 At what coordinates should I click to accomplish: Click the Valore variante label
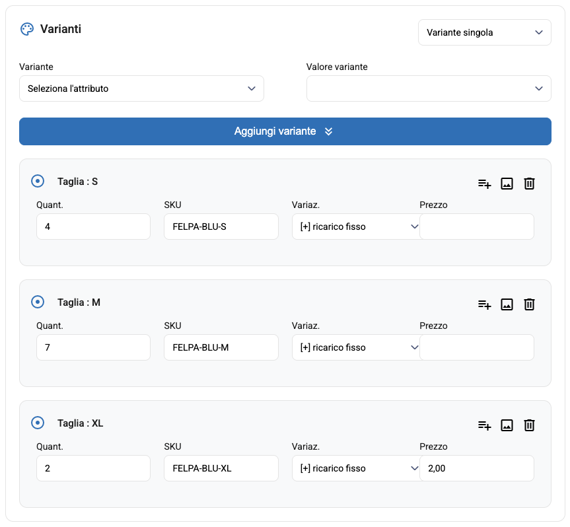[337, 67]
